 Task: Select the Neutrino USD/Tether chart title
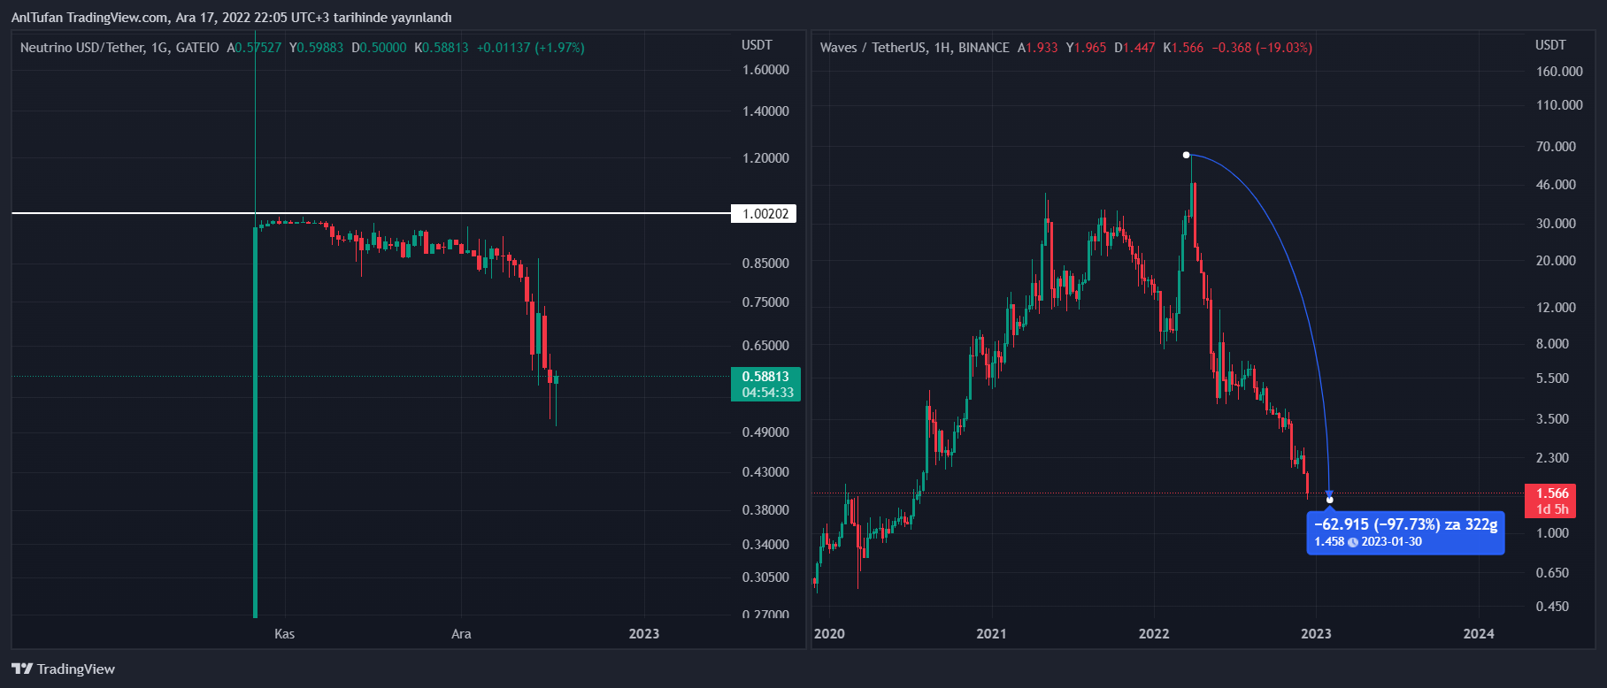point(119,48)
